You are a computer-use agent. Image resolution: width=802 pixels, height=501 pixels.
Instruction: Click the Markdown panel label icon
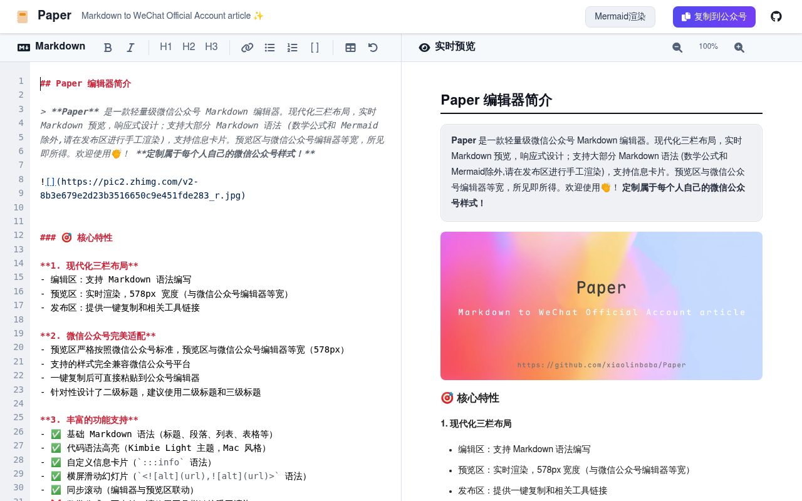(24, 47)
